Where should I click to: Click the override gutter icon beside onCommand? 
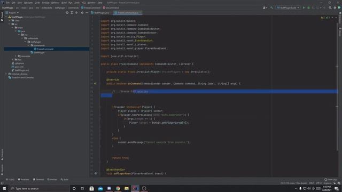click(95, 84)
